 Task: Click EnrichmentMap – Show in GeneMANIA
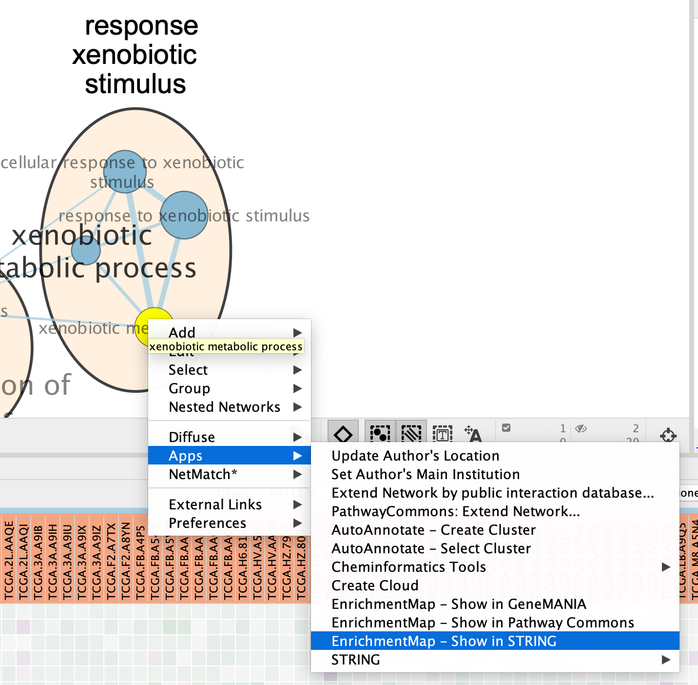click(458, 604)
